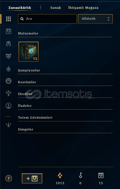Click the add chest plus button
The image size is (120, 189).
point(32,178)
